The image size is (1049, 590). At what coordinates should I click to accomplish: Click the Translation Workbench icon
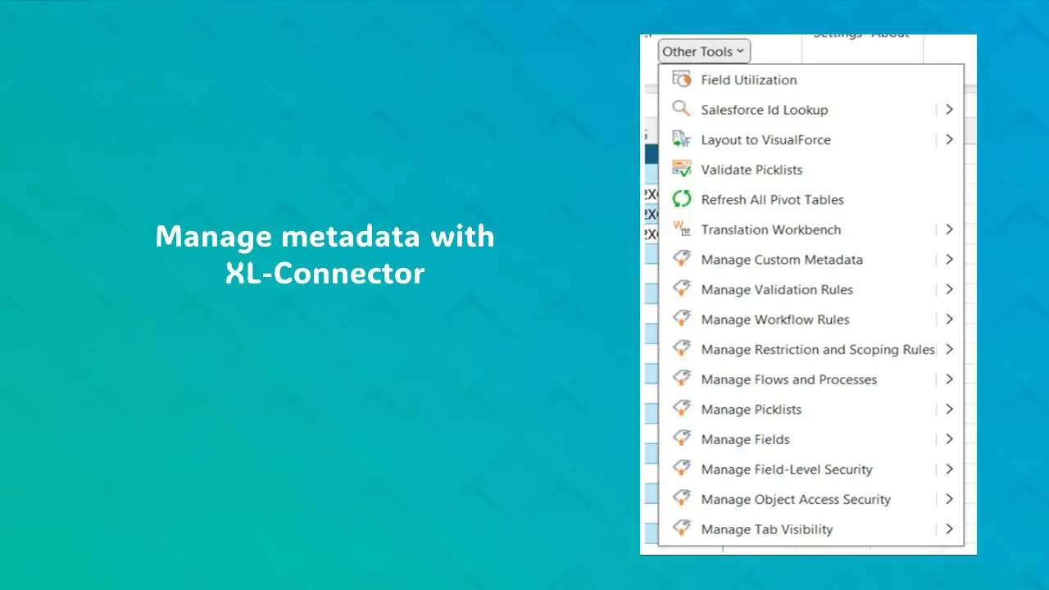click(681, 229)
